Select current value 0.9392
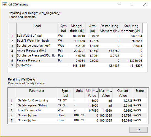Image resolution: width=151 pixels, height=137 pixels. [x=123, y=111]
